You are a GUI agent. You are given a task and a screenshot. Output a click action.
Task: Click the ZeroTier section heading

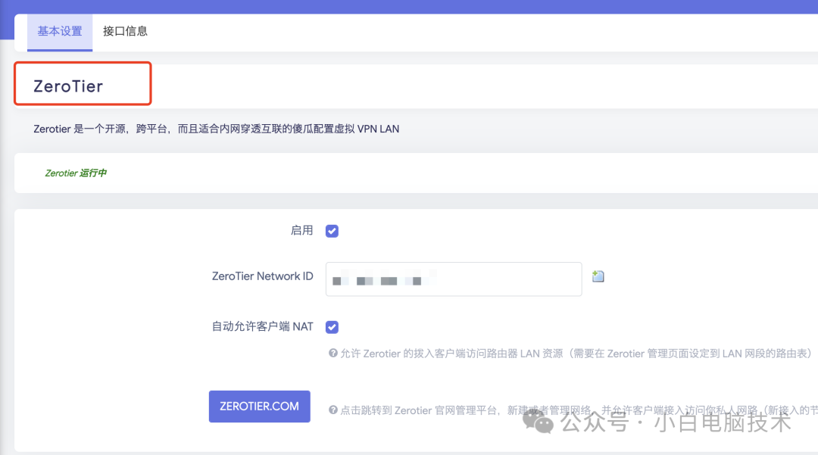[x=68, y=86]
